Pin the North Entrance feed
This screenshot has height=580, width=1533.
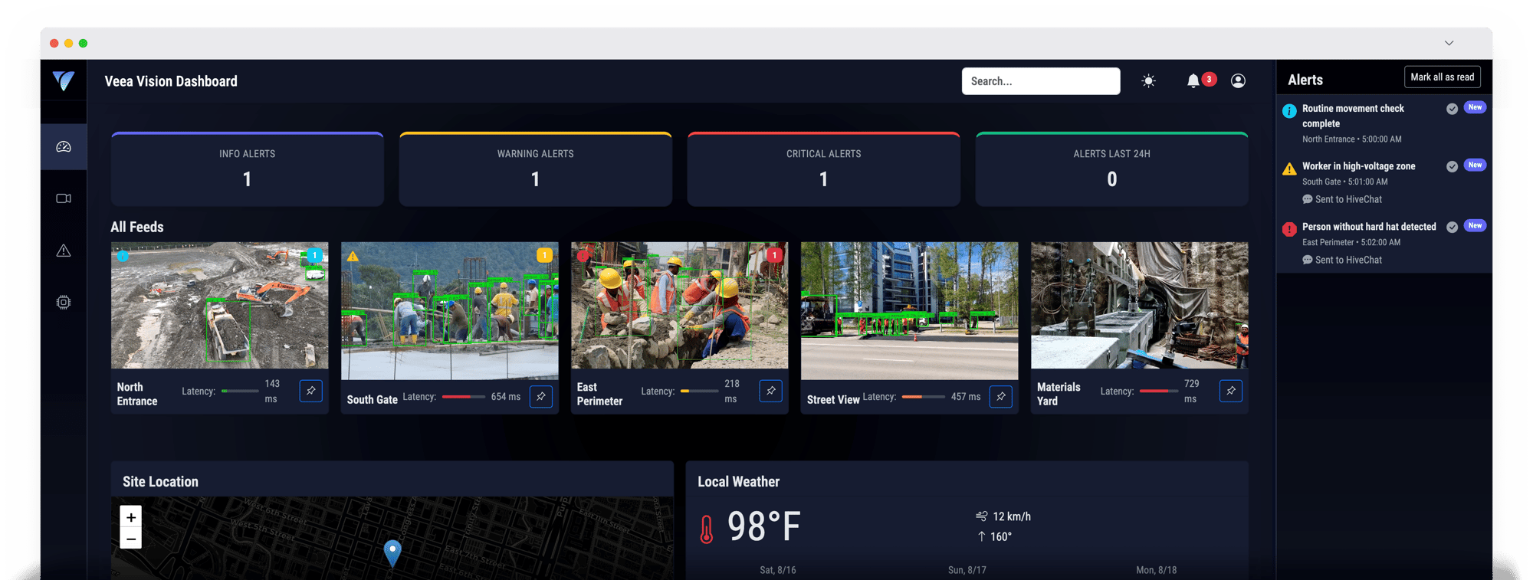click(x=310, y=391)
